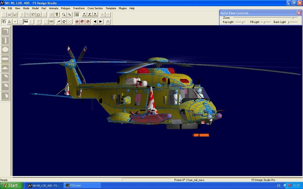Click the Y axis constraint icon
This screenshot has height=189, width=303.
90,14
